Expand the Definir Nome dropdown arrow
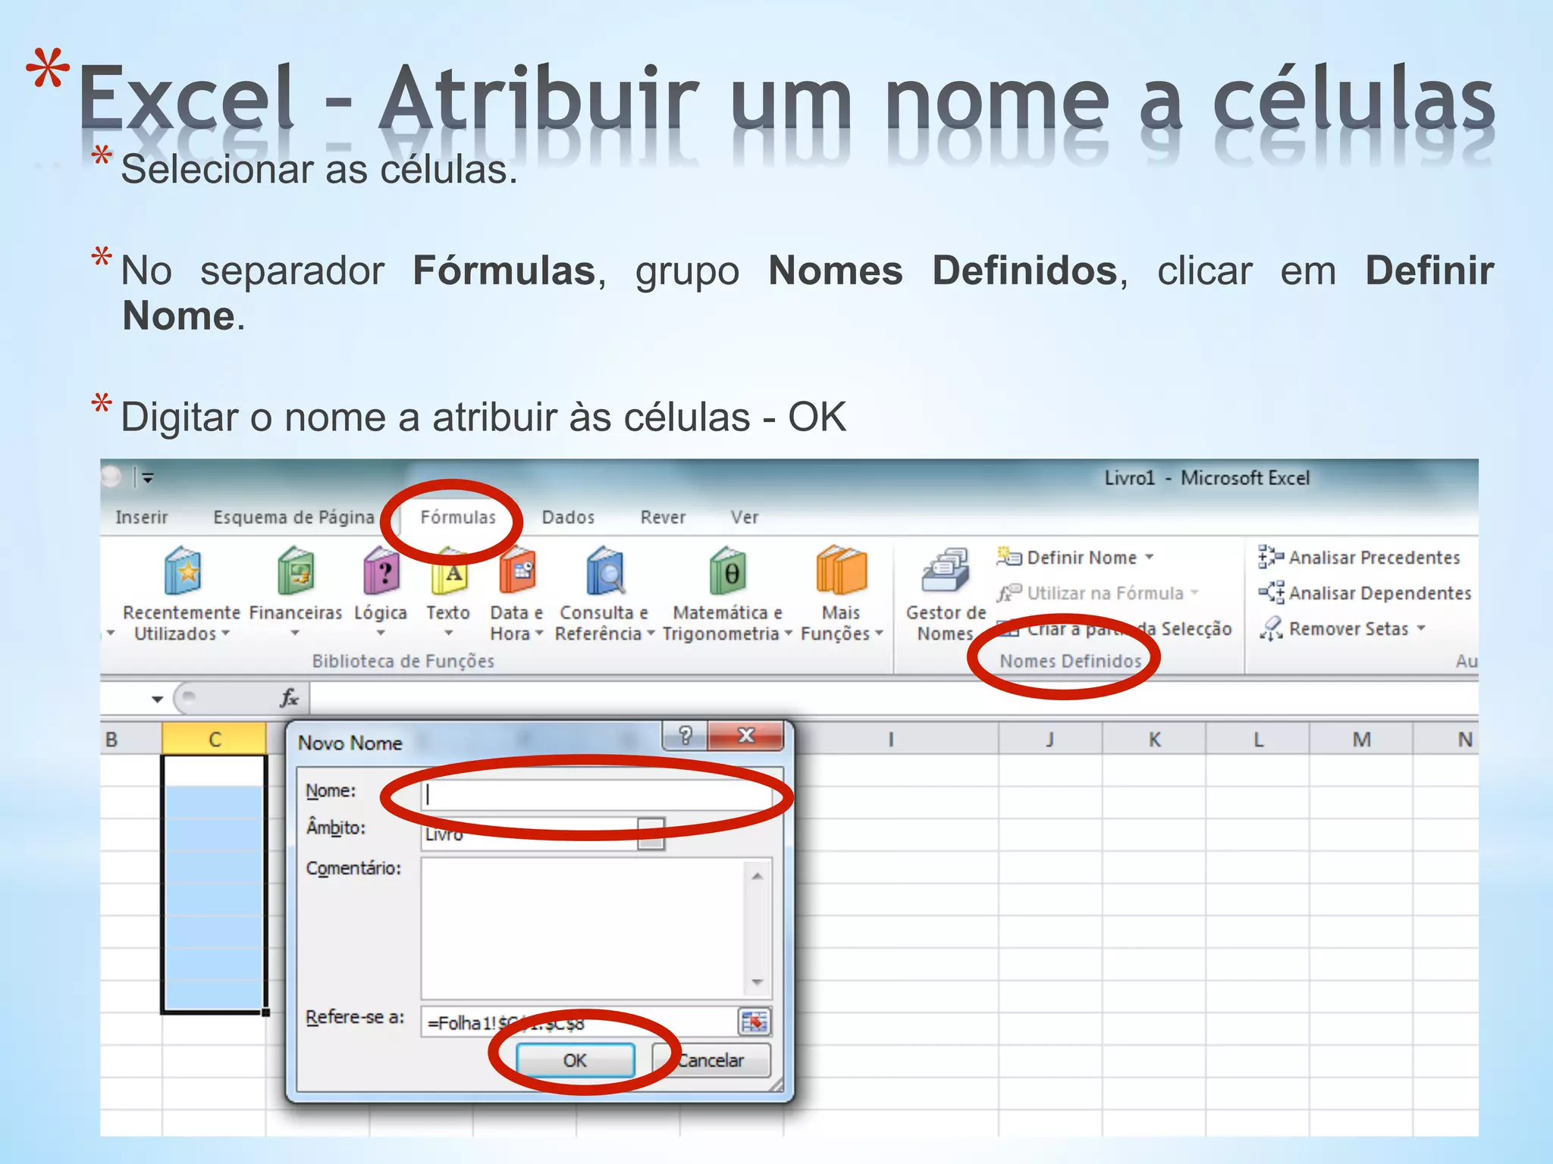 1150,557
